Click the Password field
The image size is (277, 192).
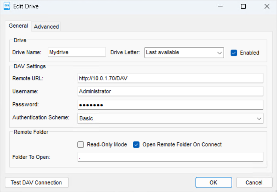click(x=170, y=105)
